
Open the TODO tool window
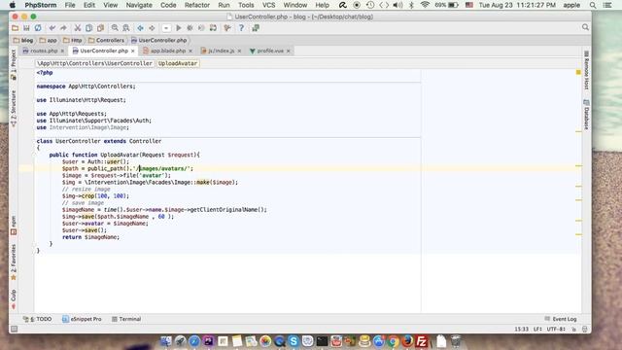pos(37,319)
